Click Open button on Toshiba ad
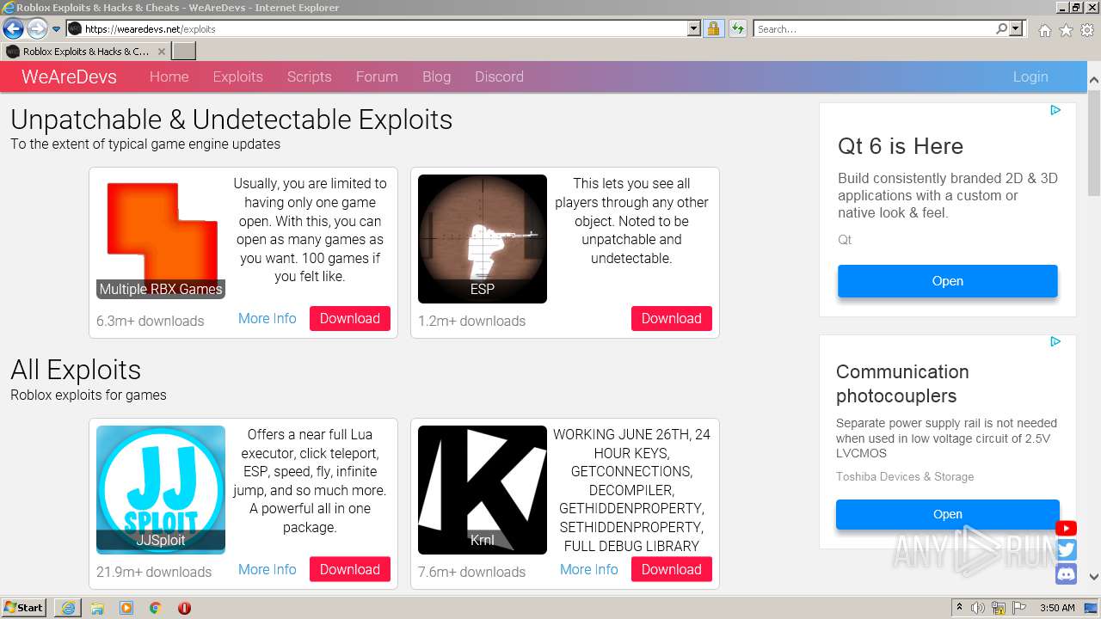1101x619 pixels. point(947,514)
